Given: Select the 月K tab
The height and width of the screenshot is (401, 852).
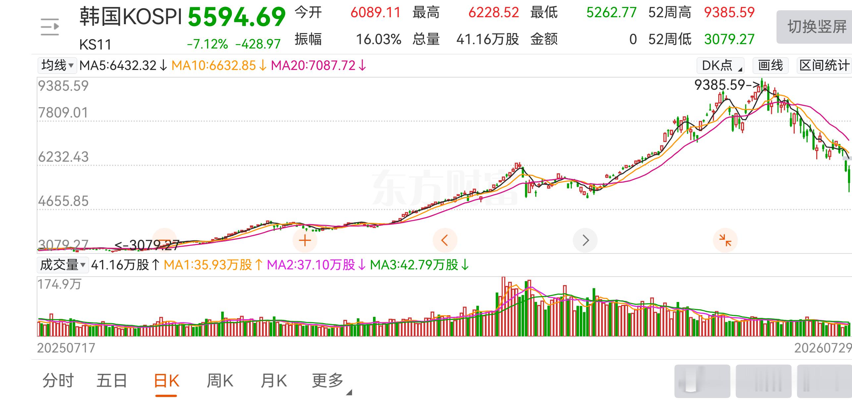Looking at the screenshot, I should pyautogui.click(x=274, y=380).
